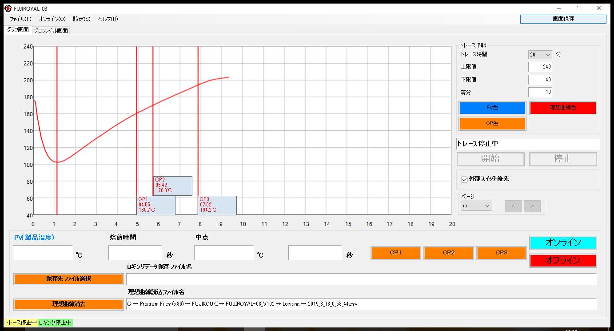Click the FUJIROYAL-03 app icon in title bar
This screenshot has height=331, width=614.
click(x=8, y=8)
